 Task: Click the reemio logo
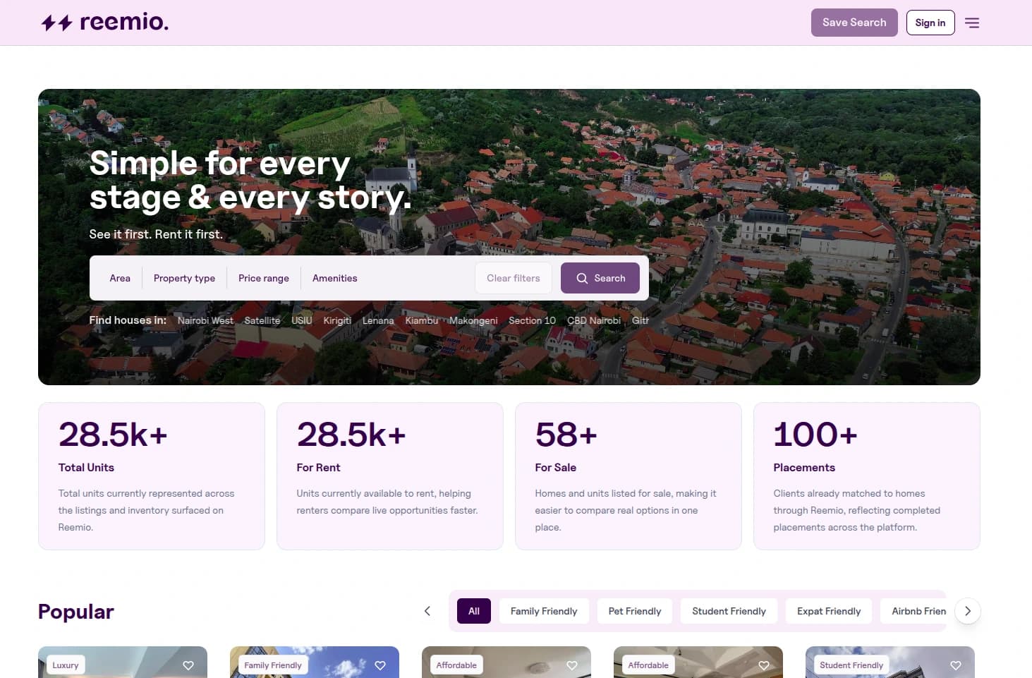[x=105, y=23]
